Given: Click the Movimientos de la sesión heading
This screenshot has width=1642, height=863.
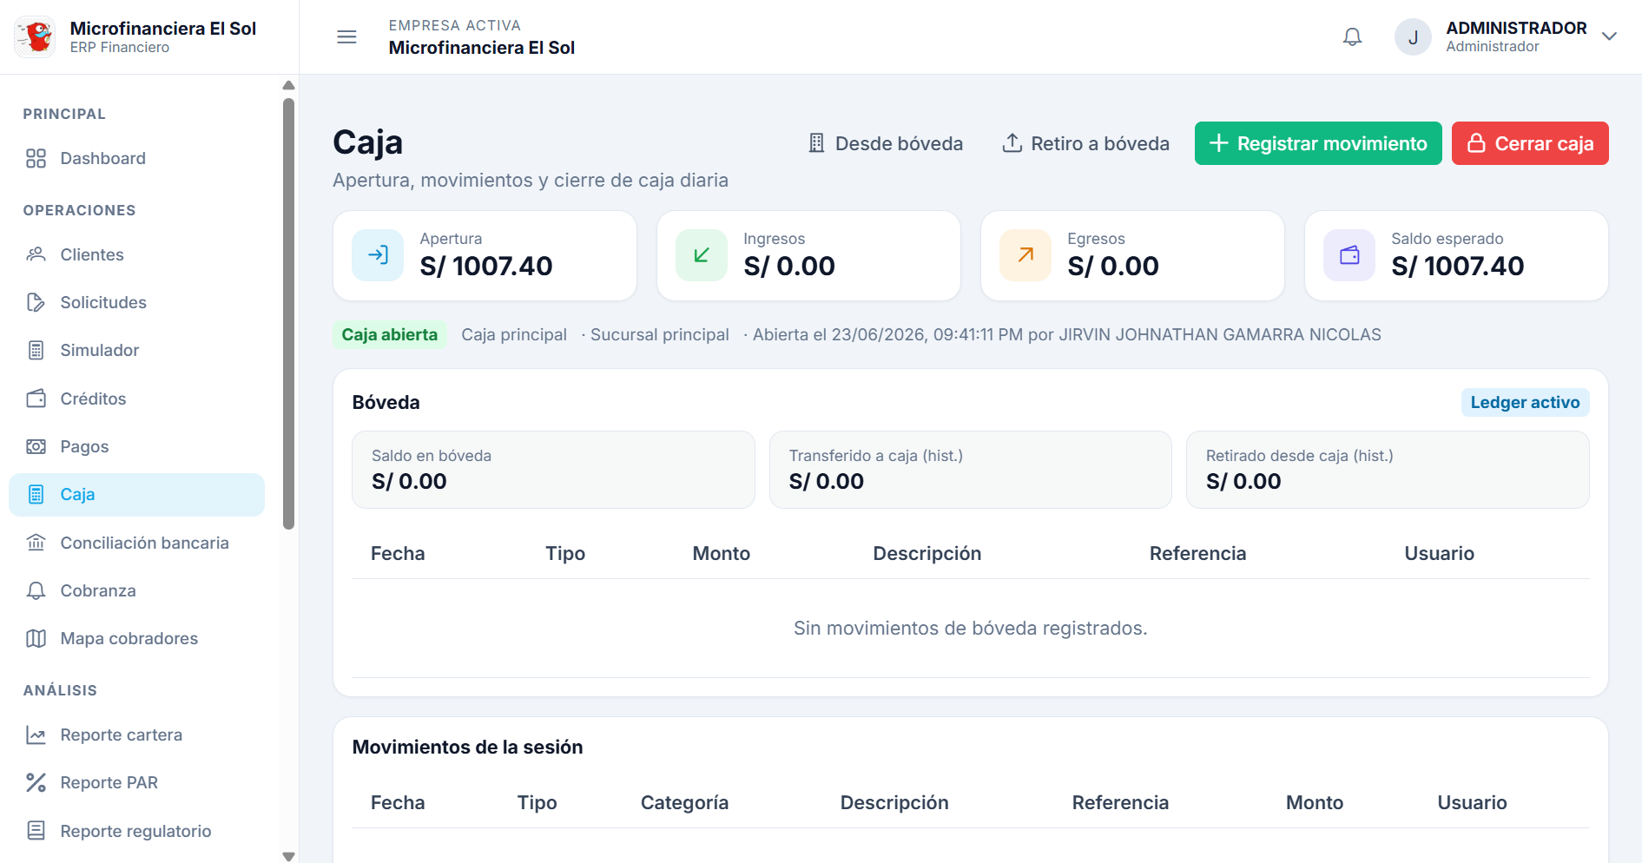Looking at the screenshot, I should pyautogui.click(x=467, y=747).
